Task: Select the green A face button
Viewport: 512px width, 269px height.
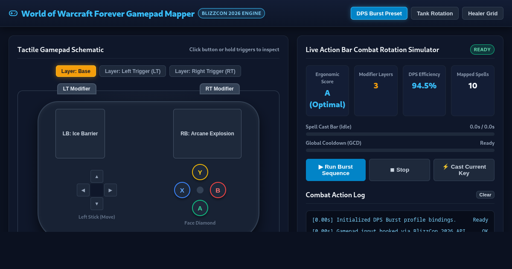Action: pos(200,208)
